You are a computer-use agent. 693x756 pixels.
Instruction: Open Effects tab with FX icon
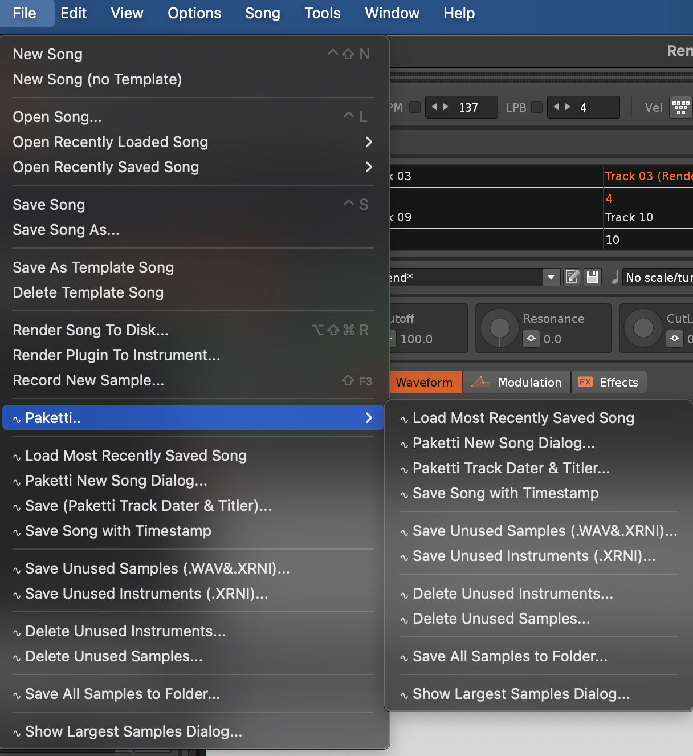tap(609, 383)
